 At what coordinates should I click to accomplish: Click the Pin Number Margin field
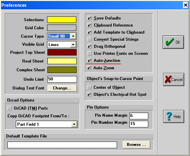click(139, 124)
